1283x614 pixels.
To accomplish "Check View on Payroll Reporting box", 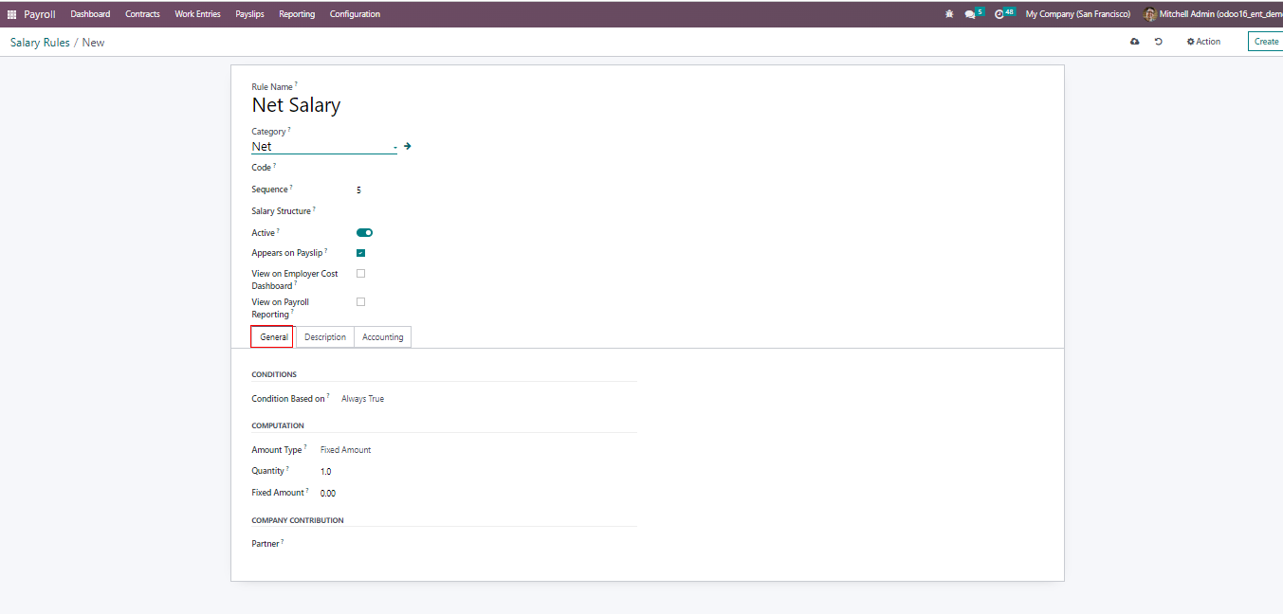I will pos(360,302).
